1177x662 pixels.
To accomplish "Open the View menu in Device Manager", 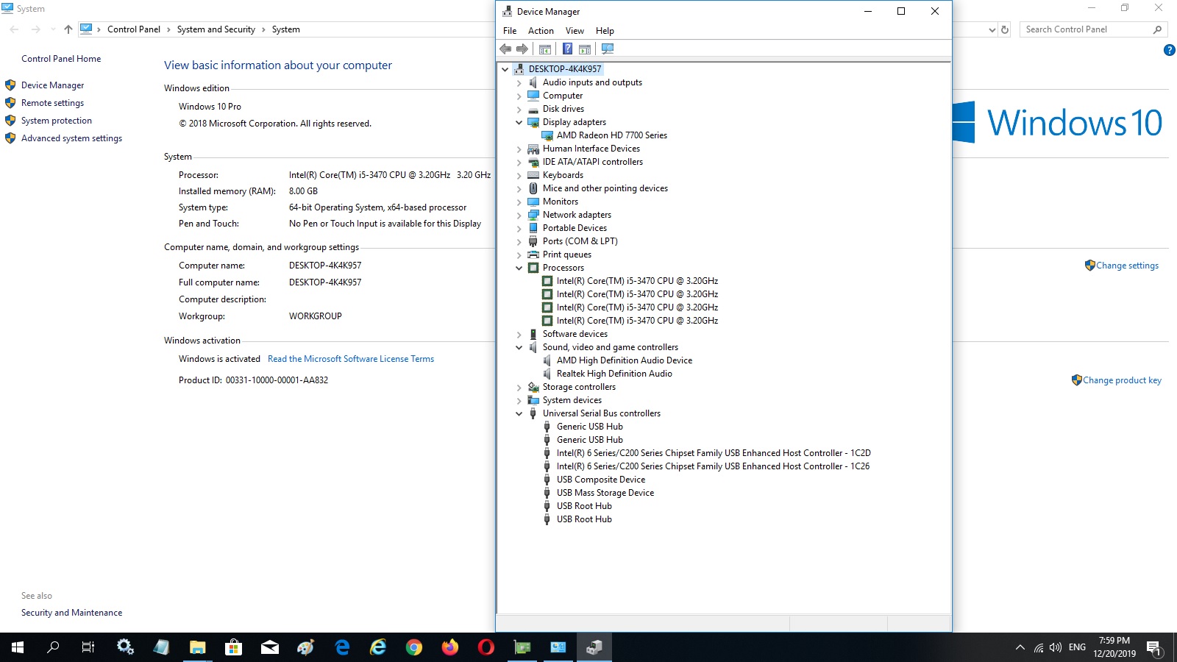I will (575, 31).
